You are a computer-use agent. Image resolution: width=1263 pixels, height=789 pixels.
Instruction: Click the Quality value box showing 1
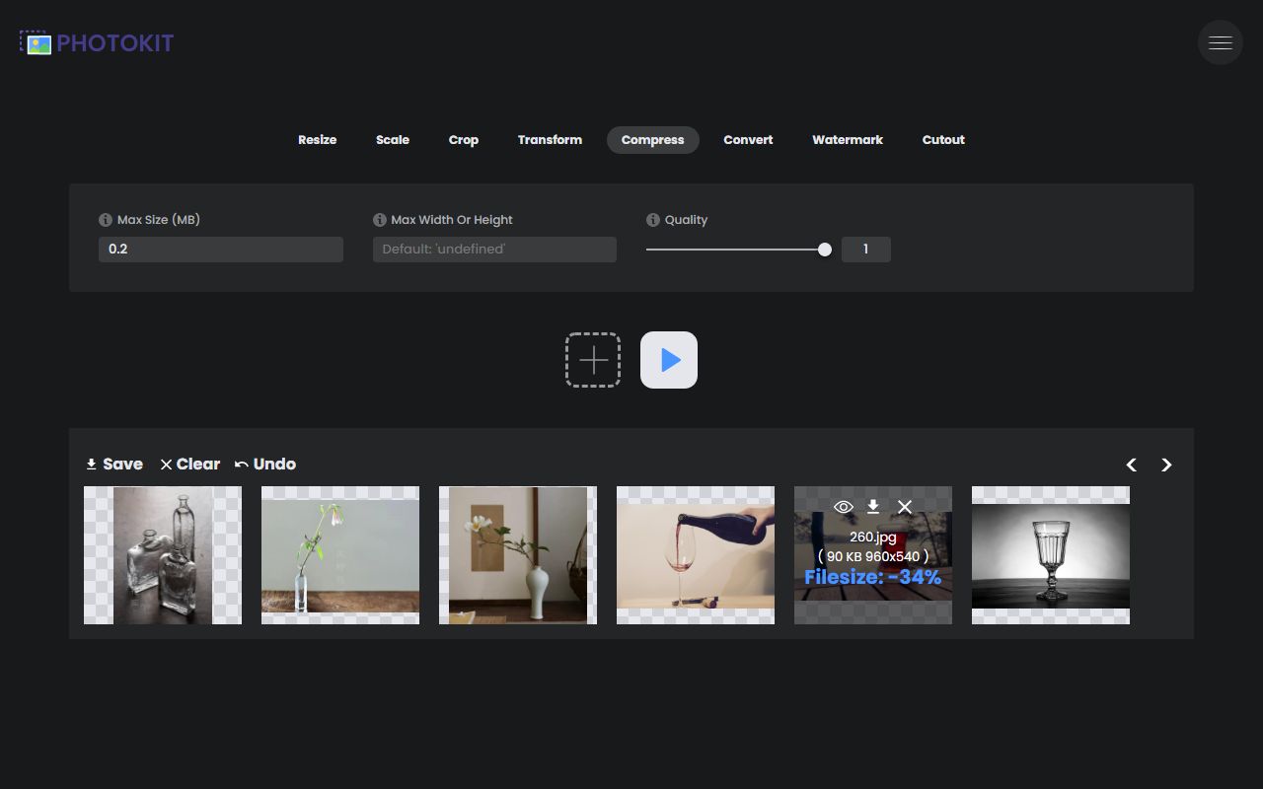[x=866, y=250]
